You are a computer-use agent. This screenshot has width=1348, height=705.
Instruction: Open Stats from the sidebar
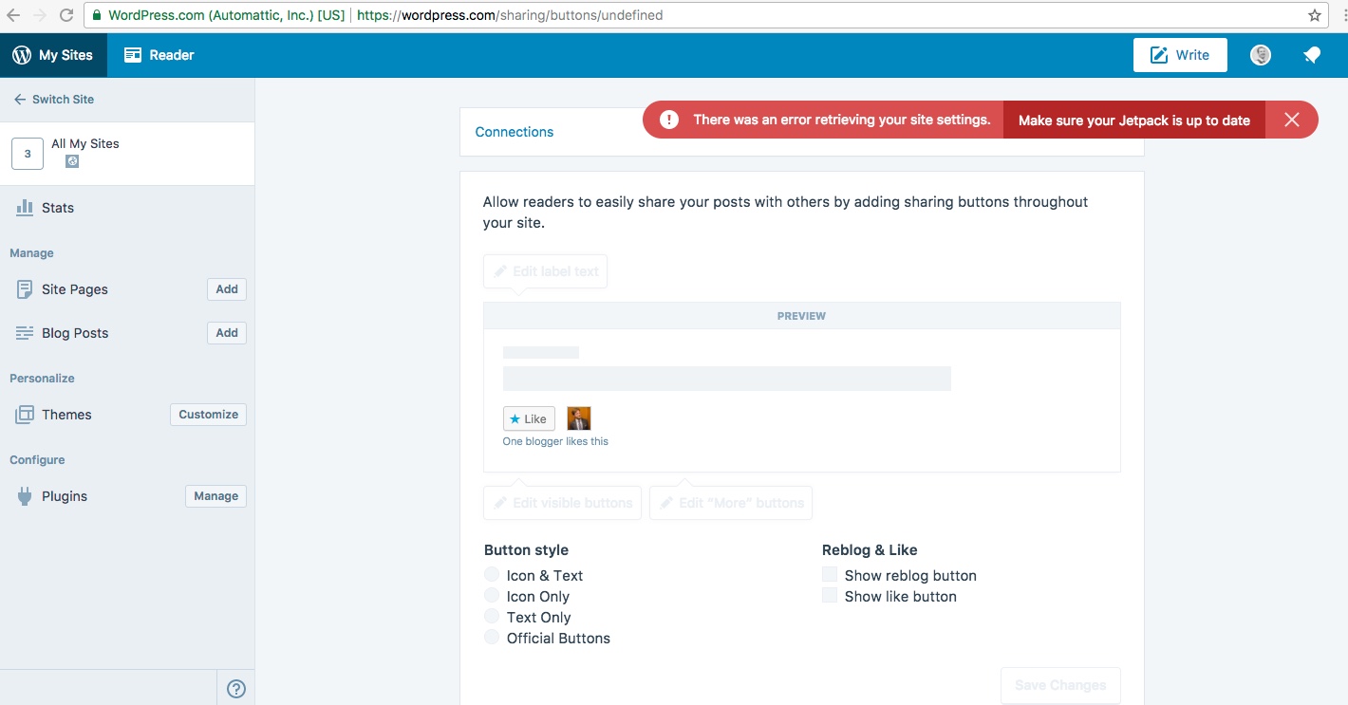(57, 208)
